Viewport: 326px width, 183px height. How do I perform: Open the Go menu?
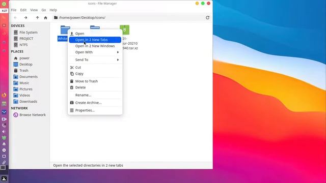44,10
